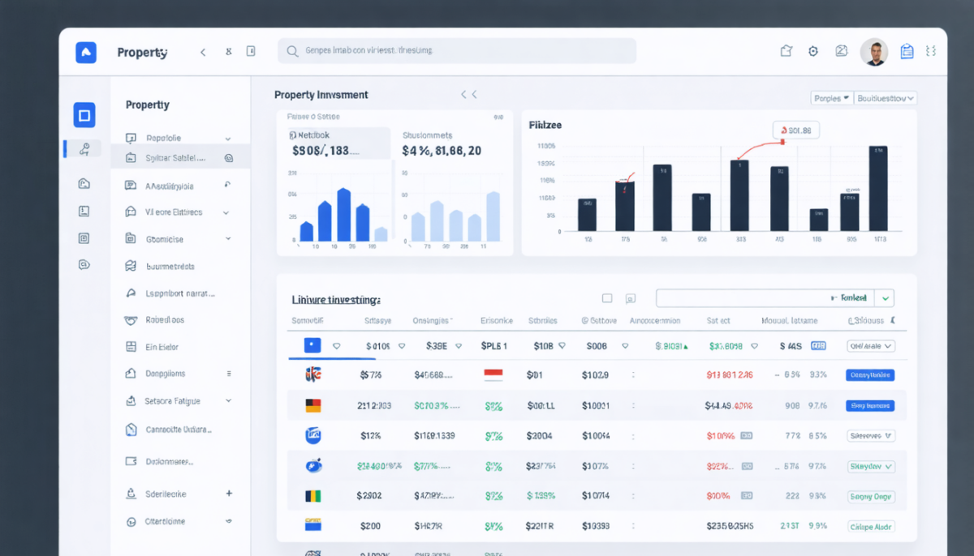
Task: Click icon left of 'Lsppnibort narrat' item
Action: [x=131, y=293]
